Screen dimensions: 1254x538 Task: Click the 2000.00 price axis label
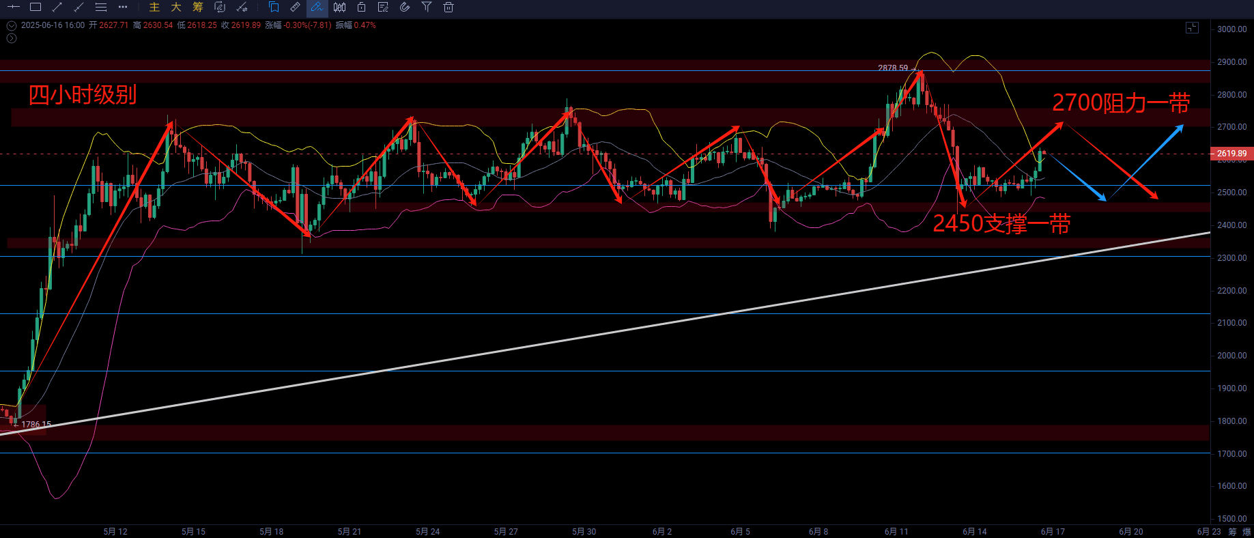coord(1232,356)
